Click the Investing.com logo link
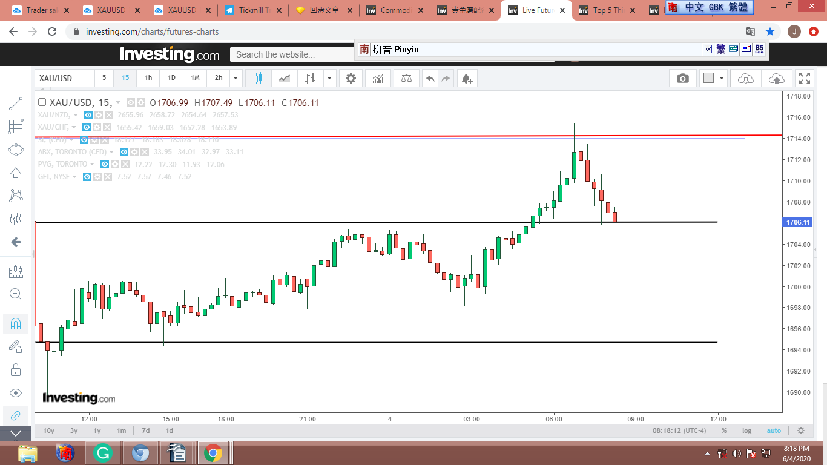 [170, 54]
